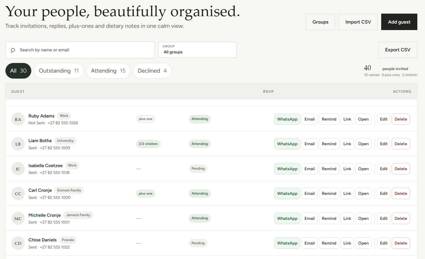Click Chloe Daniels' Friends tag
This screenshot has width=425, height=259.
[68, 240]
